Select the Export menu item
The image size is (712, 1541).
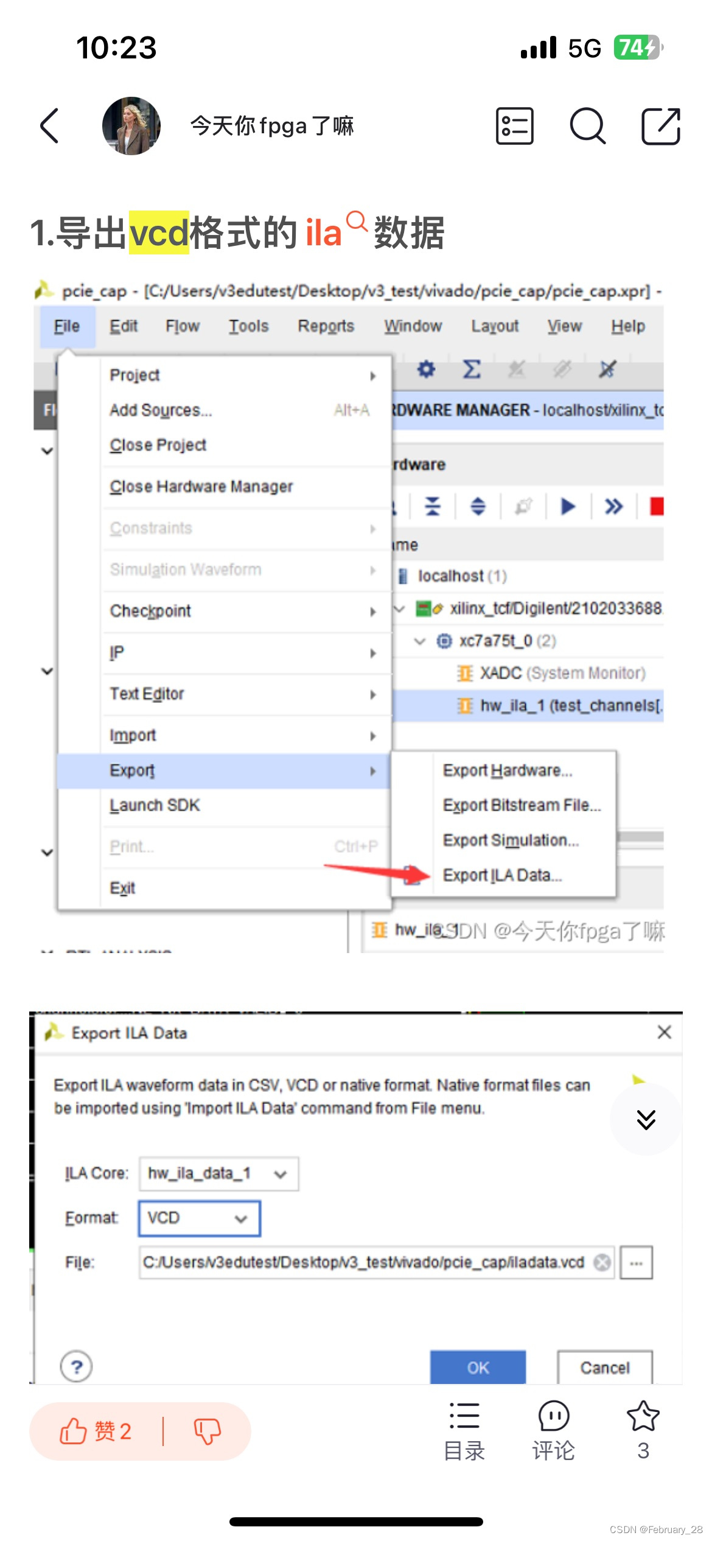(224, 770)
